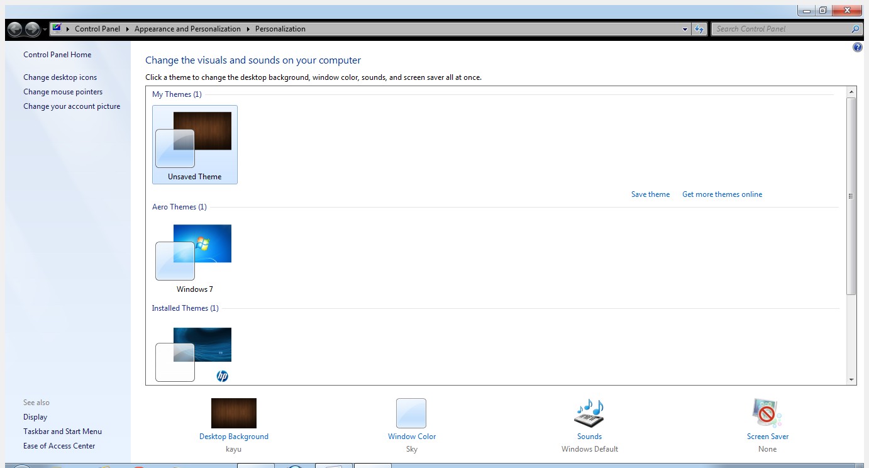
Task: Open recent pages dropdown next to navigation arrows
Action: point(44,29)
